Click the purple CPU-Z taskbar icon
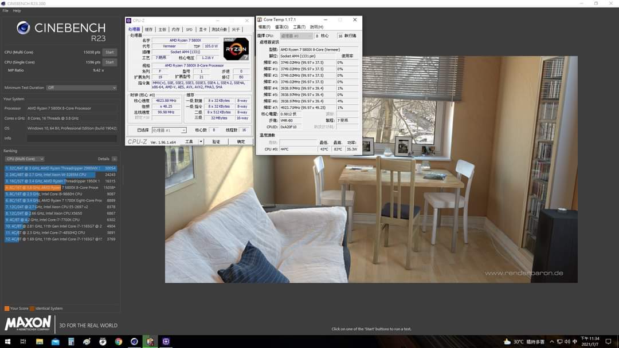 [x=166, y=341]
